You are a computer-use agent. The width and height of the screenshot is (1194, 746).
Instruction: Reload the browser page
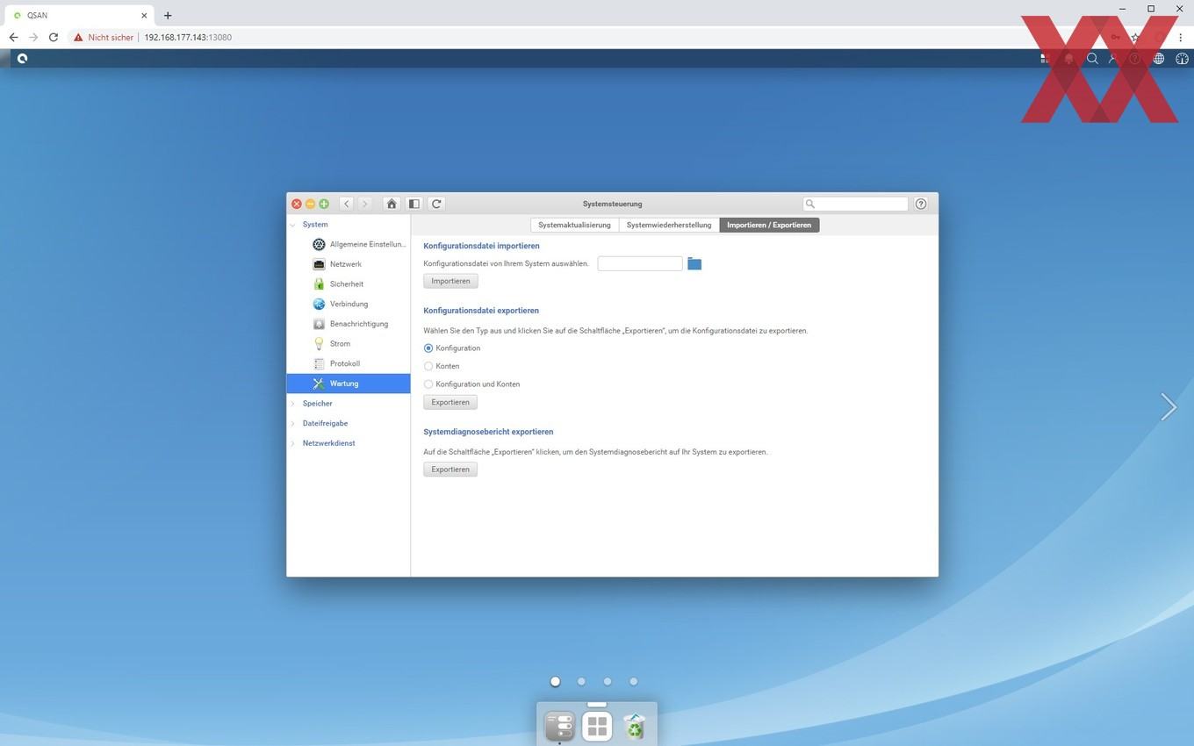click(54, 38)
